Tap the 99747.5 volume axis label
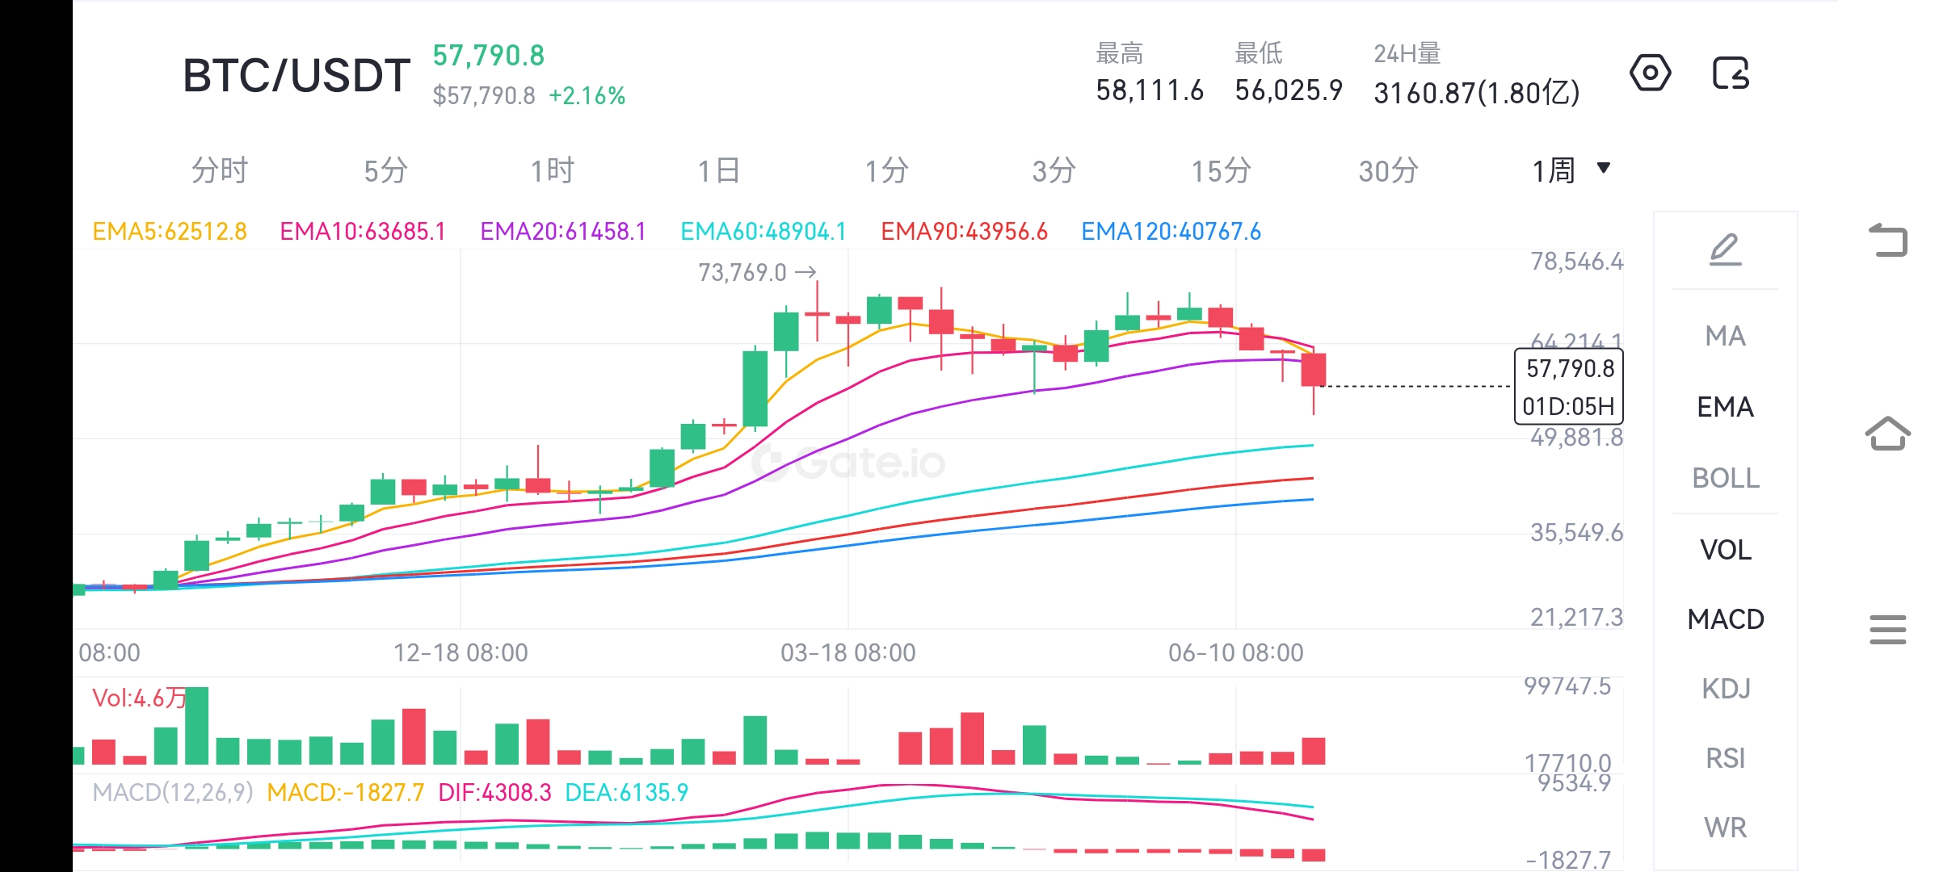 coord(1567,686)
